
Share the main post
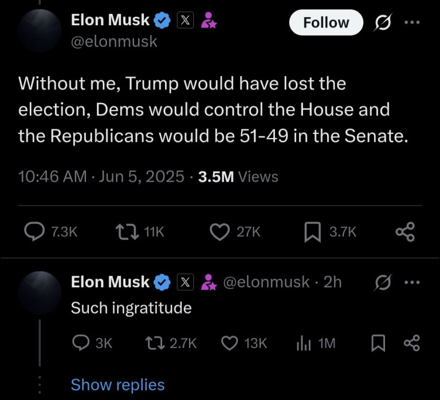click(x=404, y=231)
